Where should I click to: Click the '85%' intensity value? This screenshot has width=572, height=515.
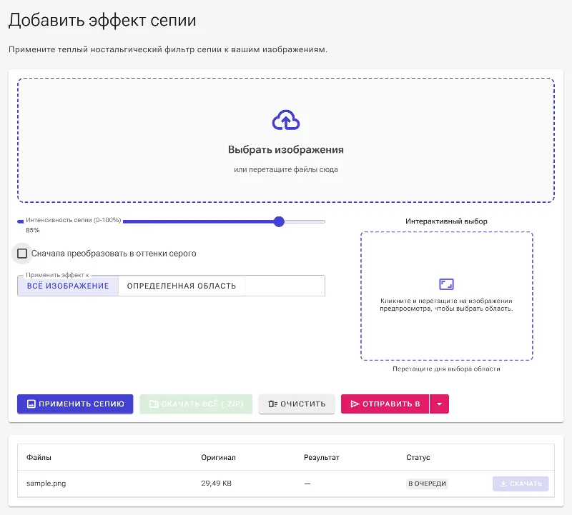click(32, 230)
